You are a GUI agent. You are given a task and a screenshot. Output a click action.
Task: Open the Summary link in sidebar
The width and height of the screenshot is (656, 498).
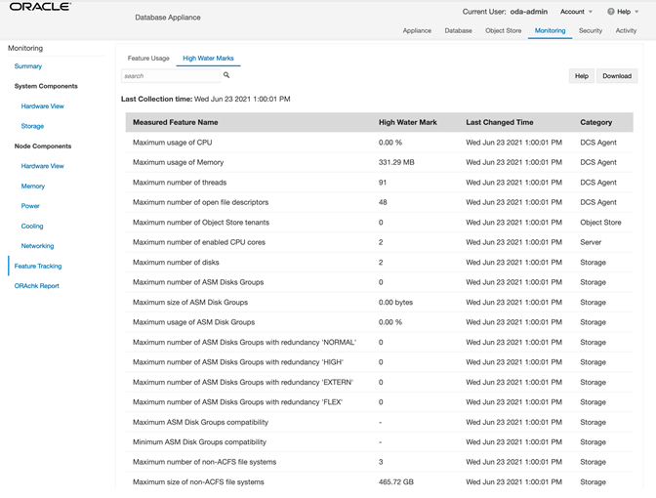[x=28, y=66]
